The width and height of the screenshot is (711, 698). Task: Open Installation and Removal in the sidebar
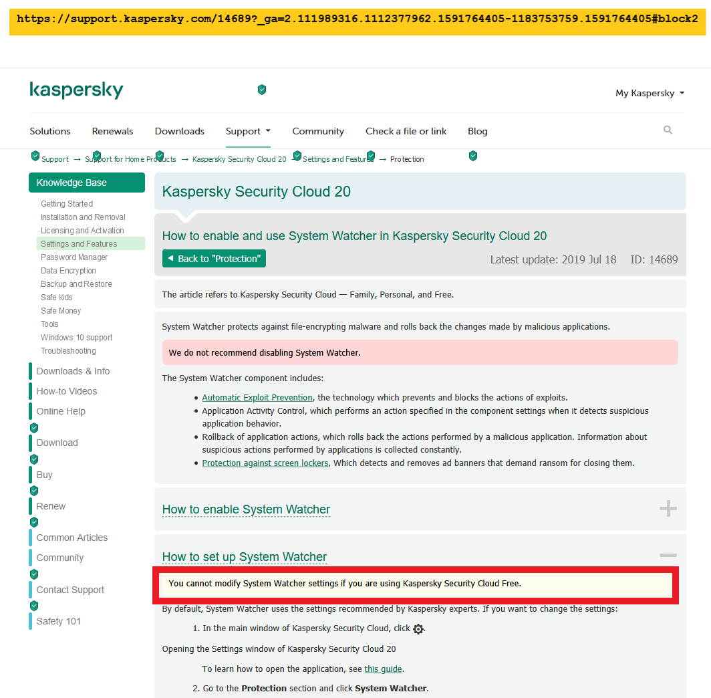click(83, 217)
